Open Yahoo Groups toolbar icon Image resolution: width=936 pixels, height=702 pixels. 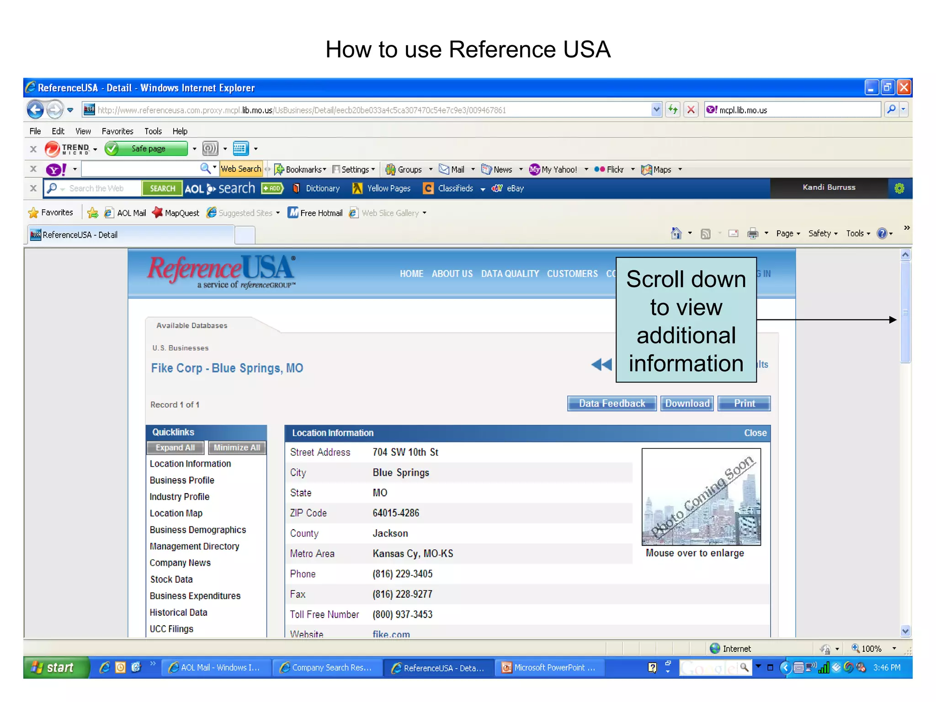(x=390, y=170)
